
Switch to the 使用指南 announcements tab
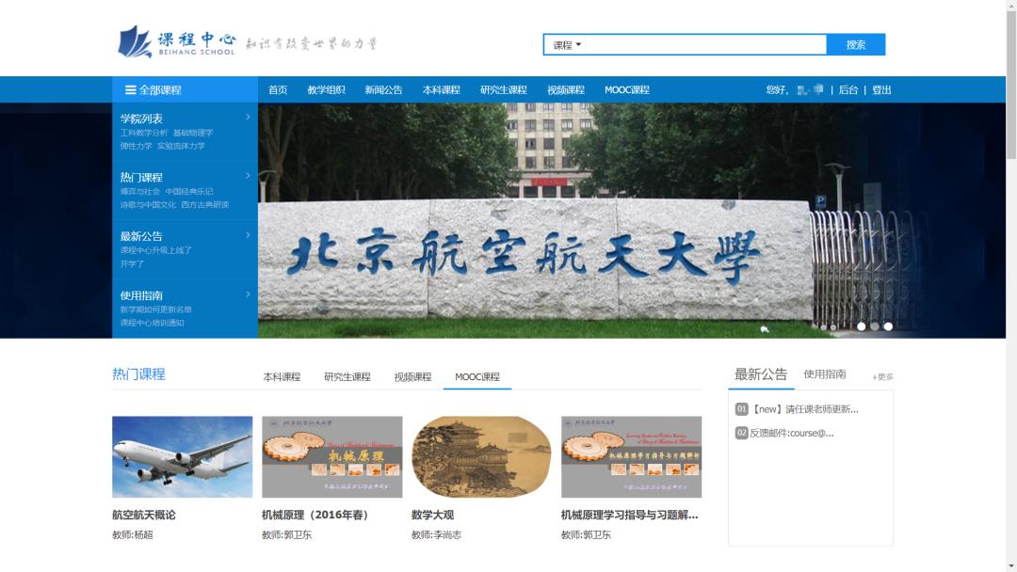pyautogui.click(x=824, y=373)
